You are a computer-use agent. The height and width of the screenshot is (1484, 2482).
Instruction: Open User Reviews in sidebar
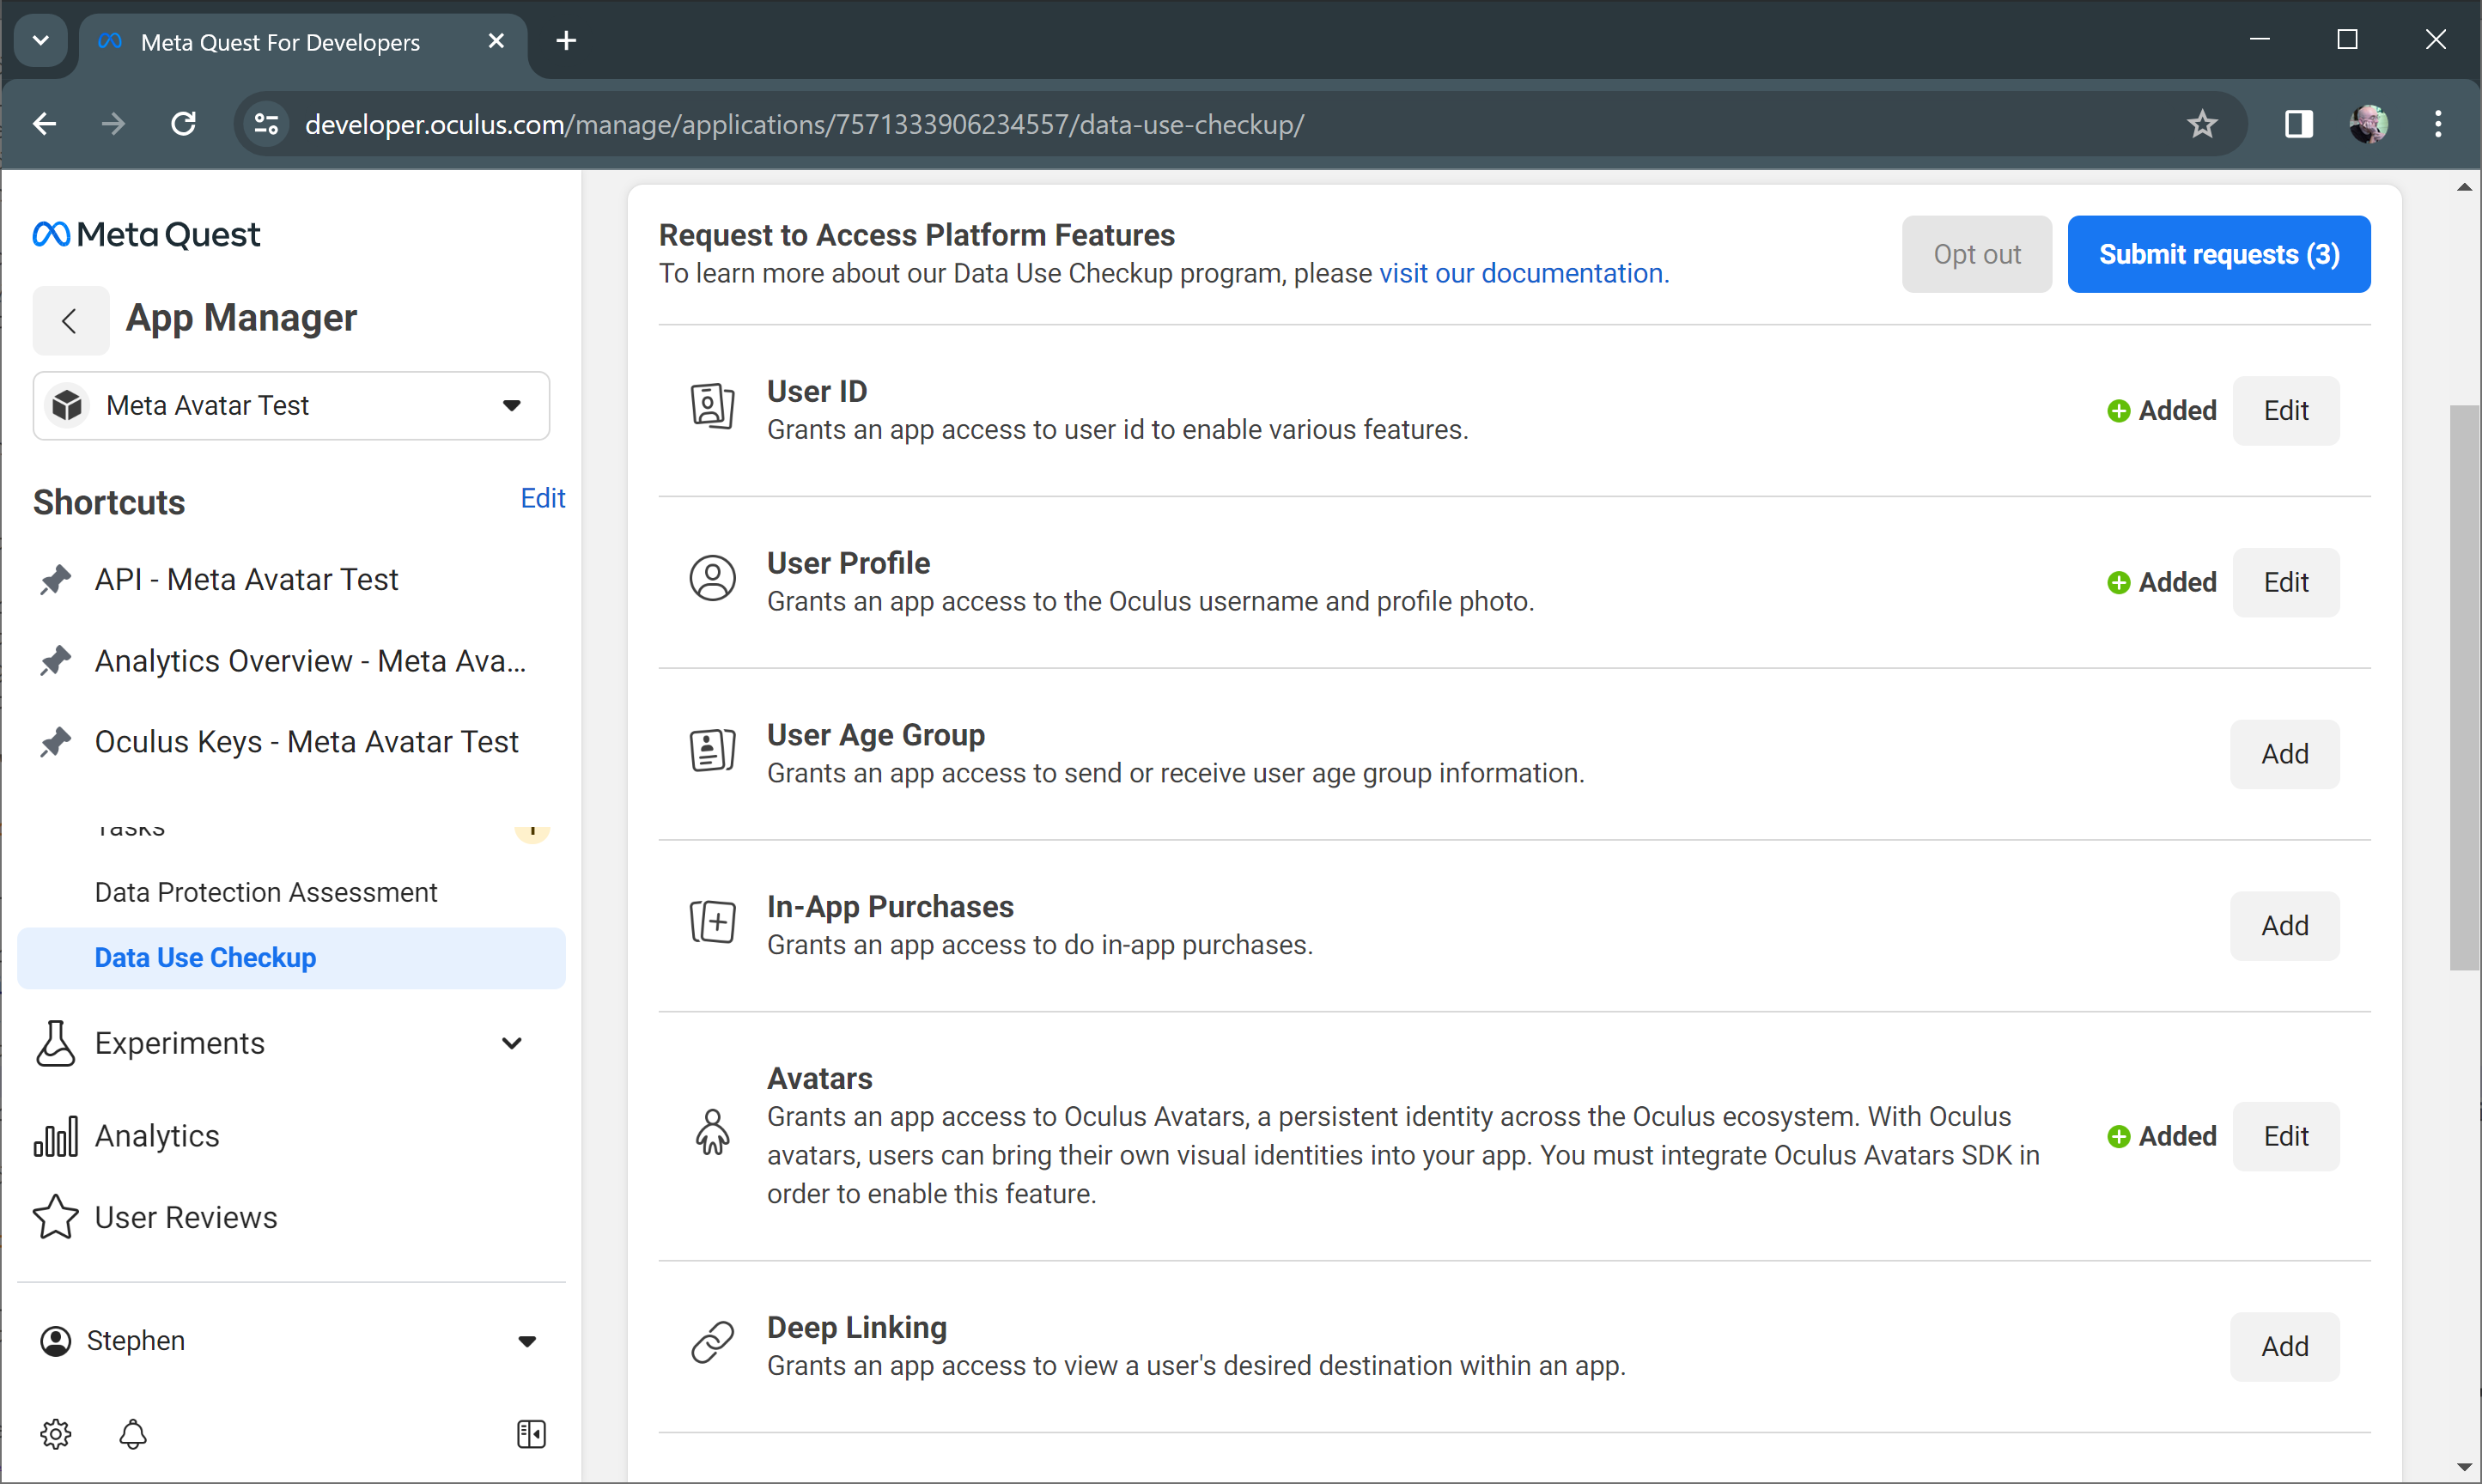[x=186, y=1217]
